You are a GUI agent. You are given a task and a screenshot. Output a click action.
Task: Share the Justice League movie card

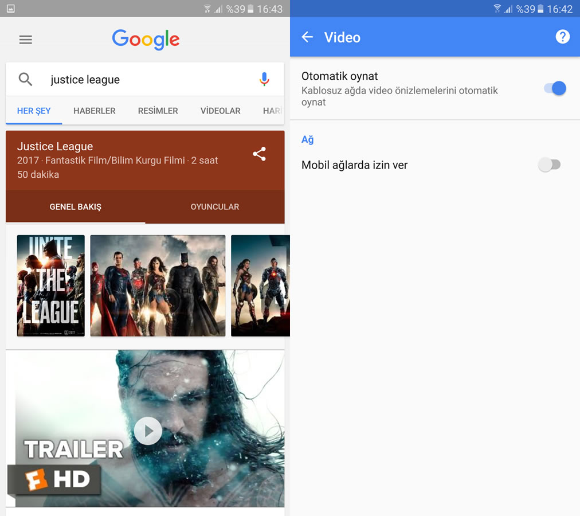coord(259,154)
